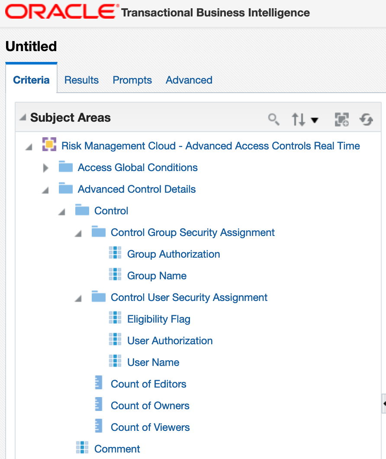Select the Eligibility Flag column
The width and height of the screenshot is (386, 459).
point(159,319)
